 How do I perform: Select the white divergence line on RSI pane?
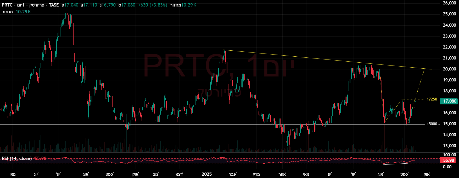pyautogui.click(x=395, y=164)
